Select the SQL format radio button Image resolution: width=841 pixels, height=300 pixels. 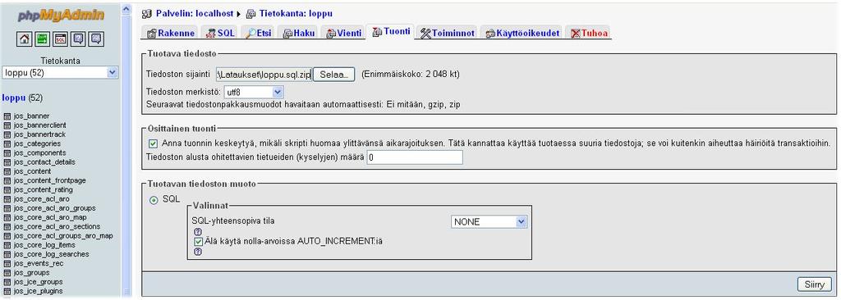154,200
